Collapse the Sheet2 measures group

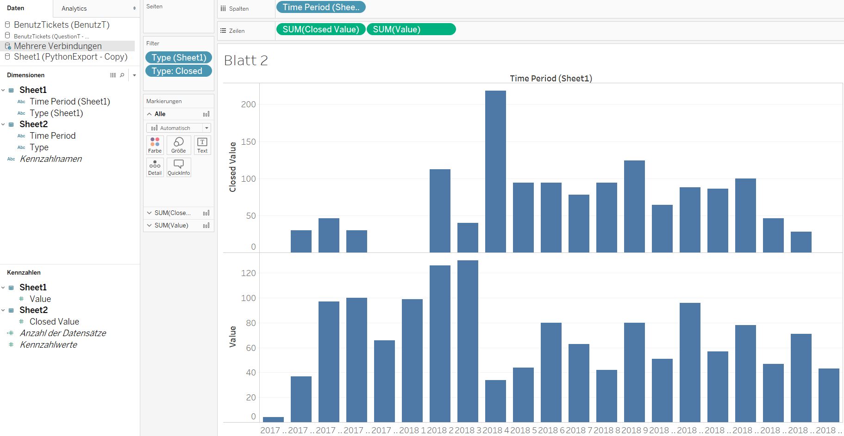pos(3,310)
